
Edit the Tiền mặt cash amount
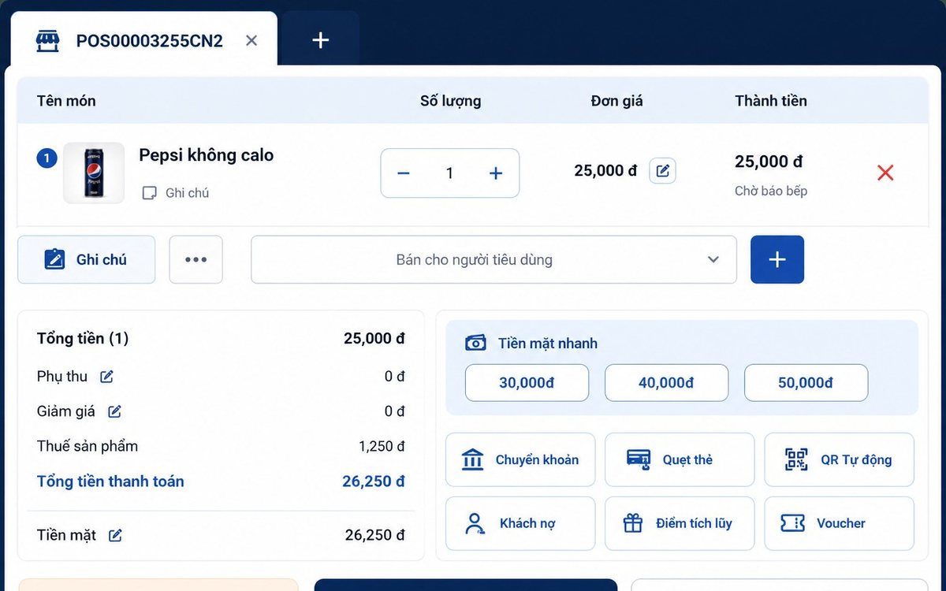pyautogui.click(x=115, y=536)
